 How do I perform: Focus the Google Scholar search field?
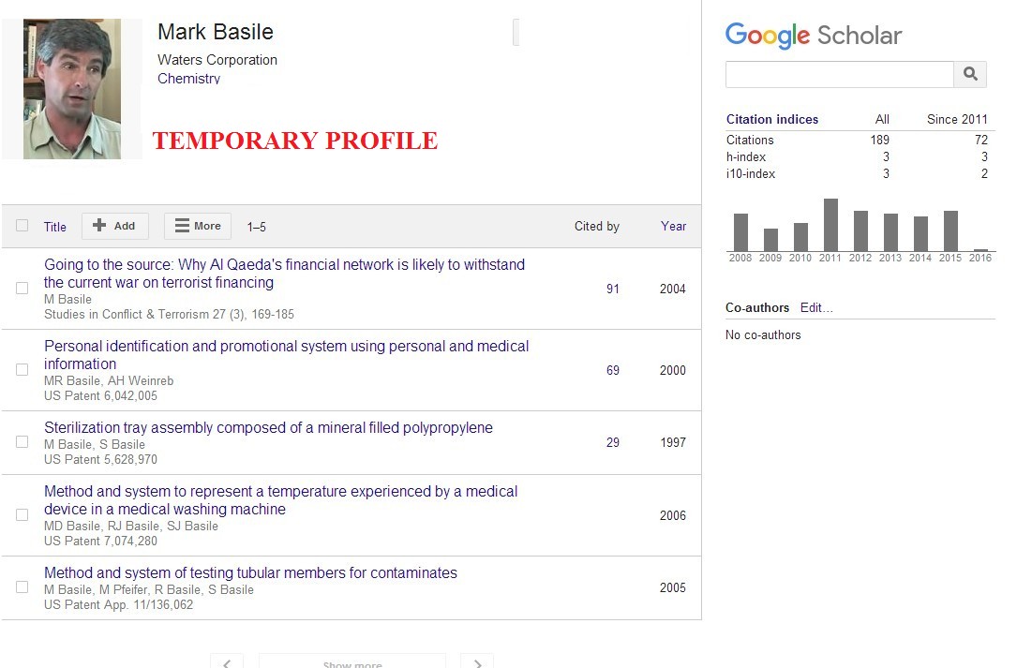[839, 74]
